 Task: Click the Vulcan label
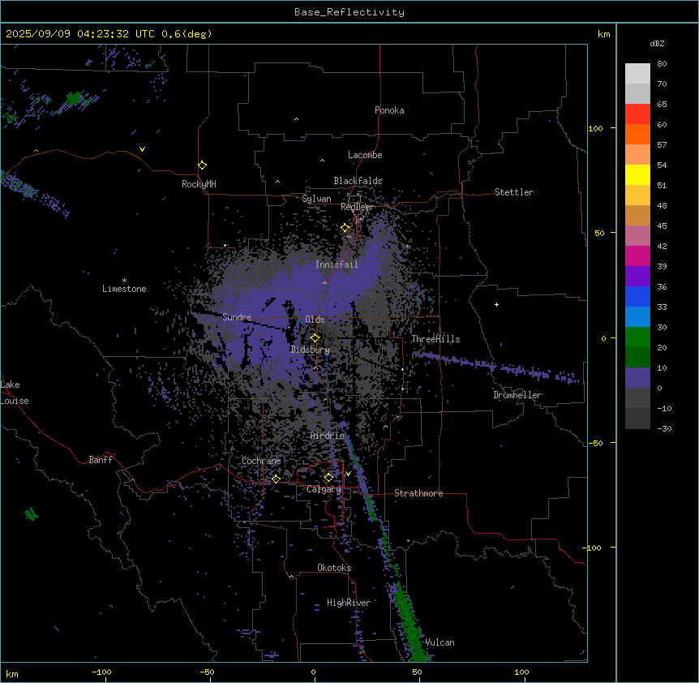click(x=440, y=642)
